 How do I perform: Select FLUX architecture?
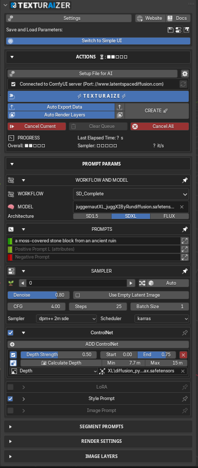tap(169, 216)
